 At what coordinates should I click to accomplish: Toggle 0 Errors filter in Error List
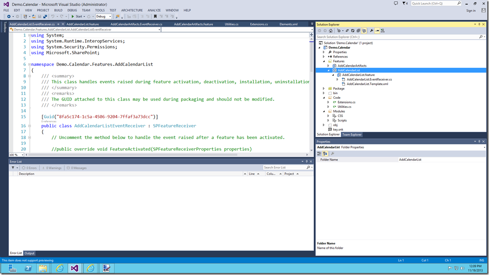click(29, 168)
